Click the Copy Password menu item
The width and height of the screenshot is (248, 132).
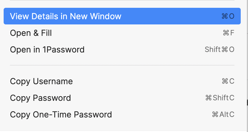tap(40, 98)
